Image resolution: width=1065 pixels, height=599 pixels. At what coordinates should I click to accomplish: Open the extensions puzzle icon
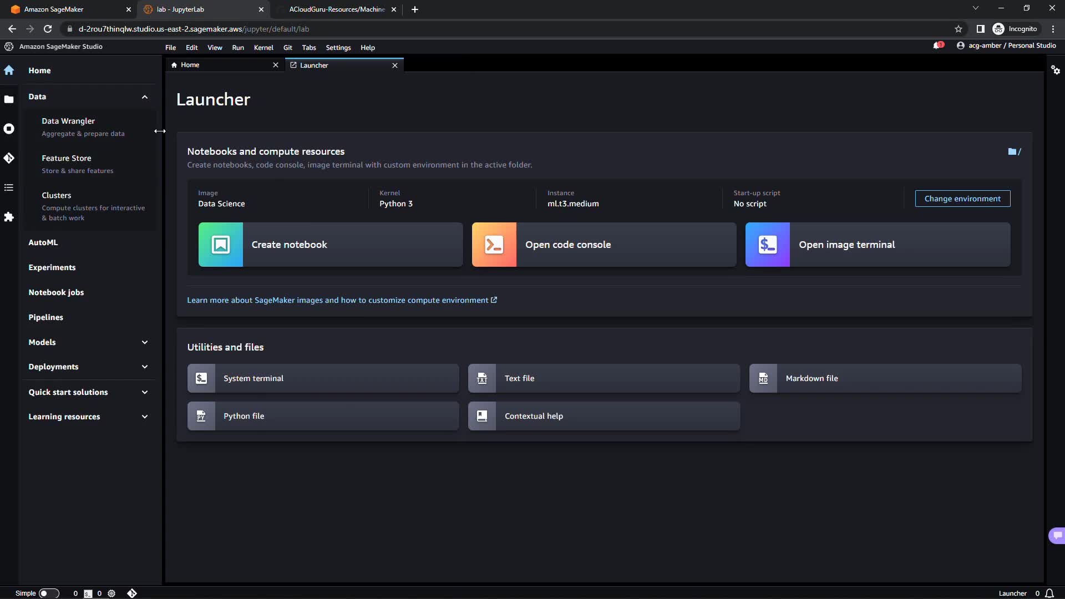9,217
